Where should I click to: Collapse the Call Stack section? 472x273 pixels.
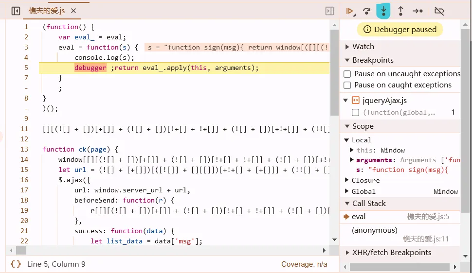347,204
